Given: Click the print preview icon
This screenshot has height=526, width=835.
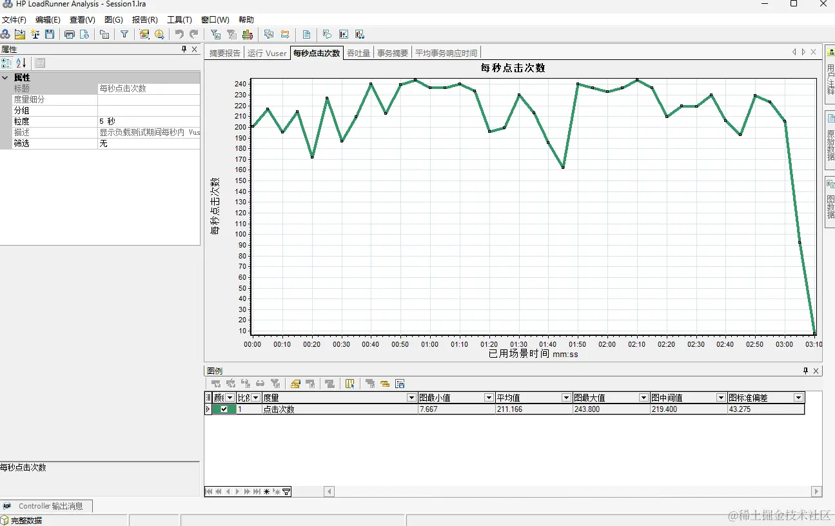Looking at the screenshot, I should click(x=84, y=34).
